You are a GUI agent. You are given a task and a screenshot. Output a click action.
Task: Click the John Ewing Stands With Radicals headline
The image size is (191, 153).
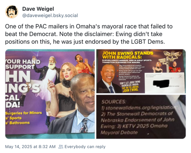pos(128,55)
